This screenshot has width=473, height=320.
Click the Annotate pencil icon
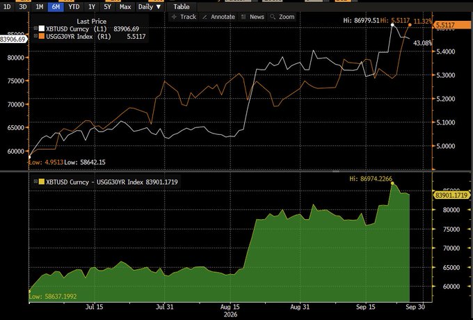pyautogui.click(x=205, y=17)
